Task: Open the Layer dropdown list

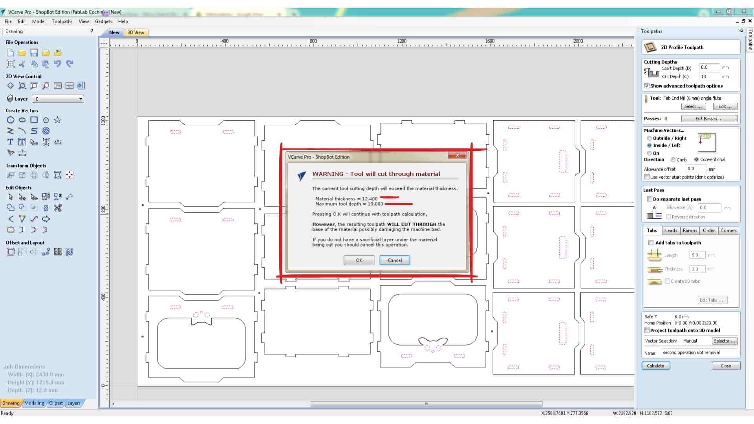Action: pyautogui.click(x=58, y=99)
